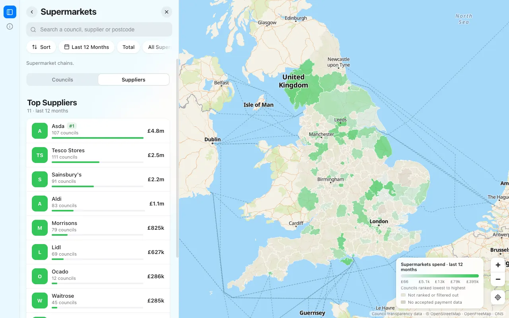The height and width of the screenshot is (318, 509).
Task: Click Asda's spend bar
Action: pyautogui.click(x=97, y=138)
